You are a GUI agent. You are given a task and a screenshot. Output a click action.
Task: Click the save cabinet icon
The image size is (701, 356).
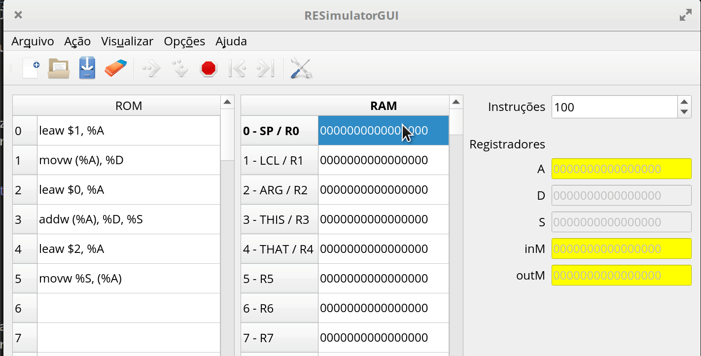[x=87, y=68]
